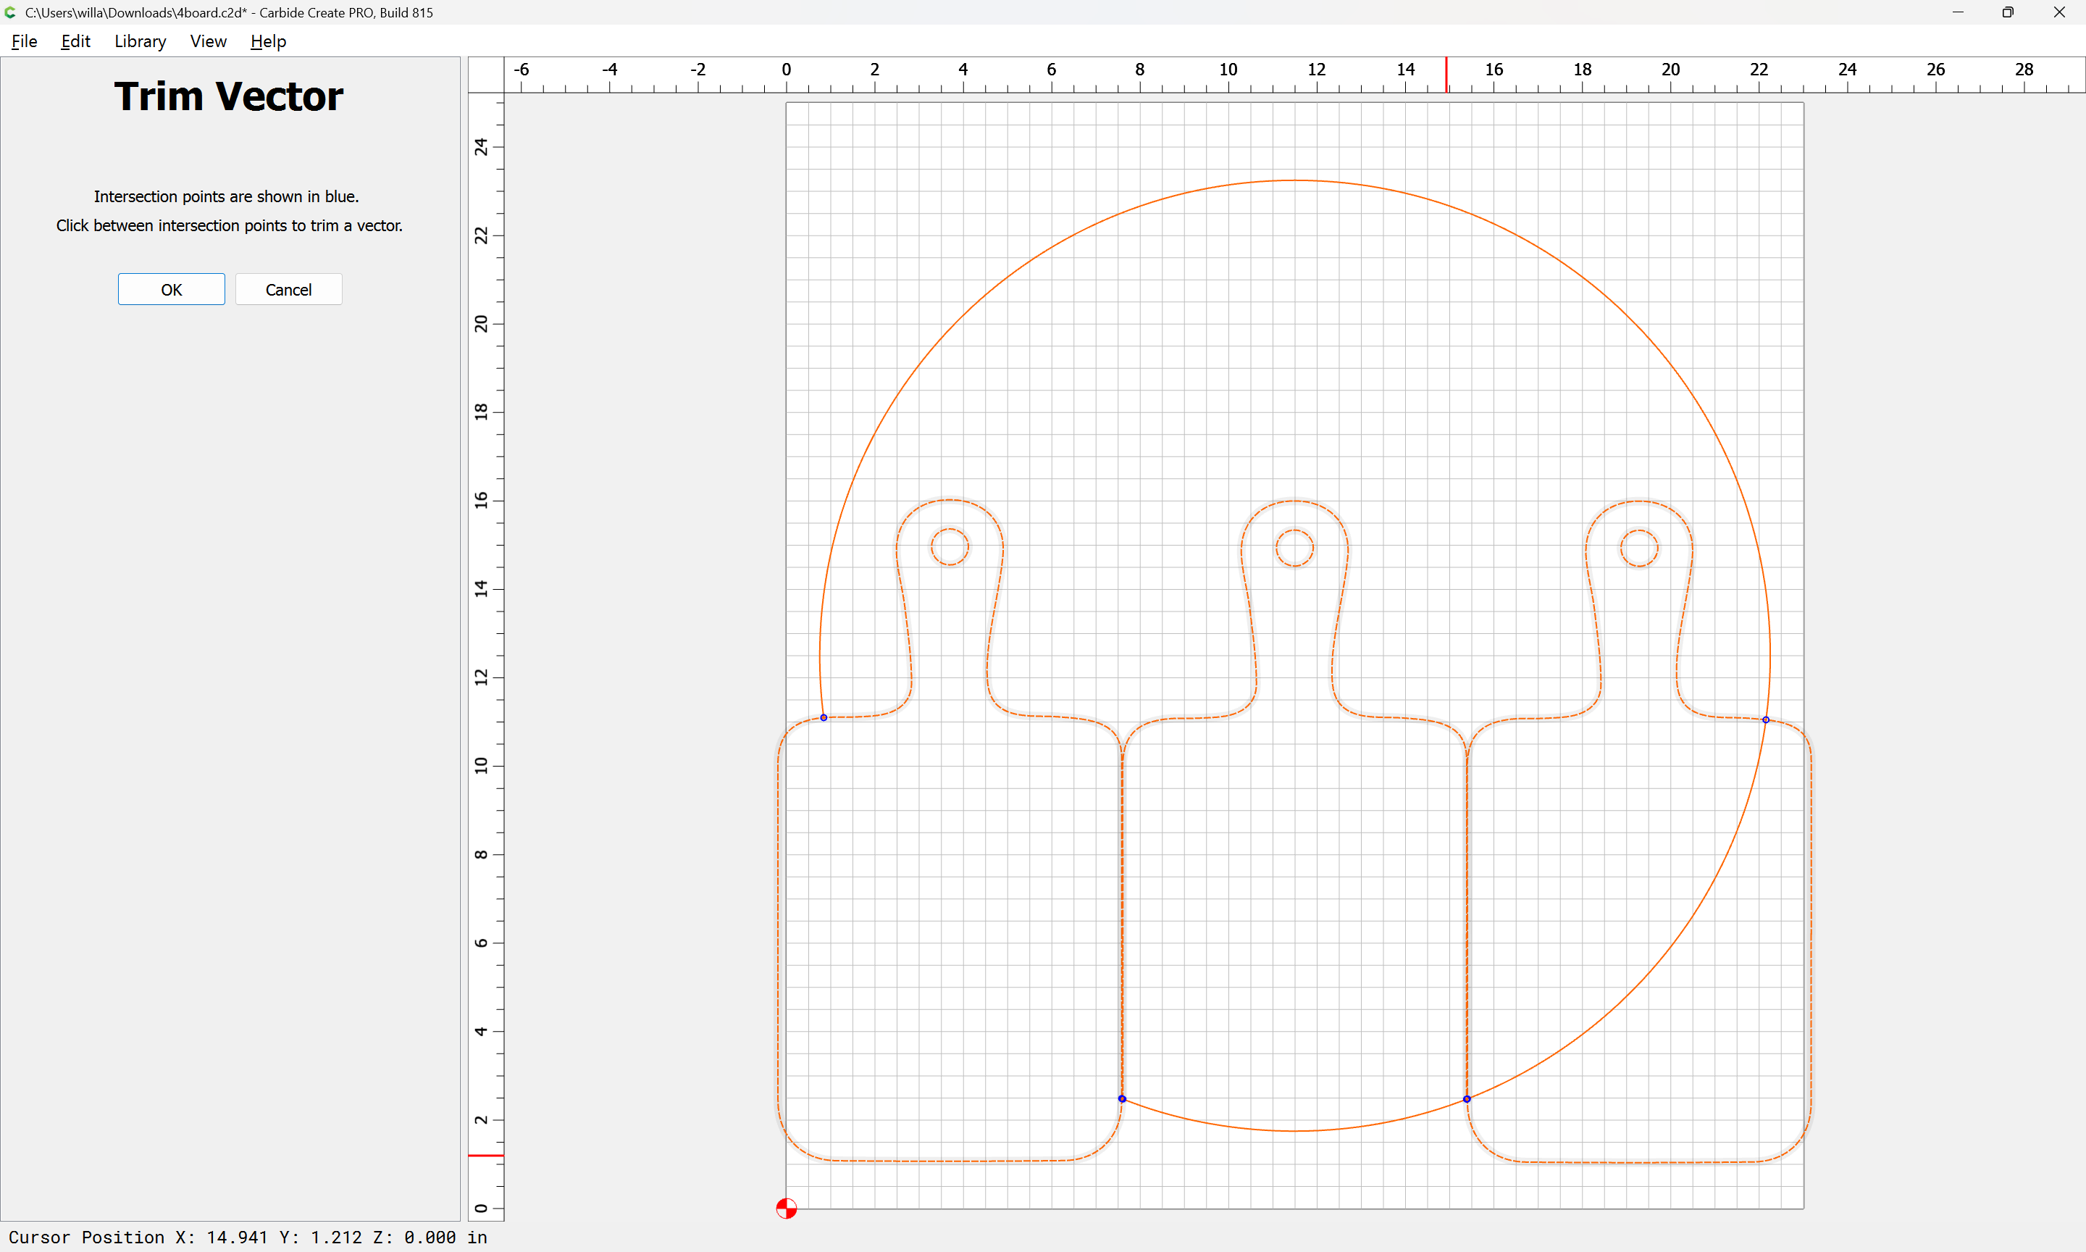Click the red origin marker at bottom-left of stock

pyautogui.click(x=786, y=1208)
